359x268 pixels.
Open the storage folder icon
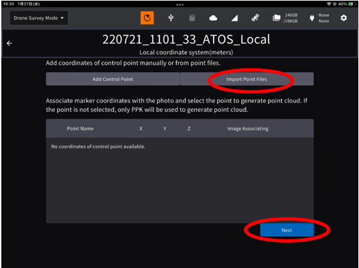tap(277, 18)
